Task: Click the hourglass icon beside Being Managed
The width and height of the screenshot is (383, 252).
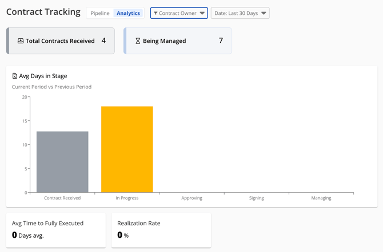Action: pos(138,41)
